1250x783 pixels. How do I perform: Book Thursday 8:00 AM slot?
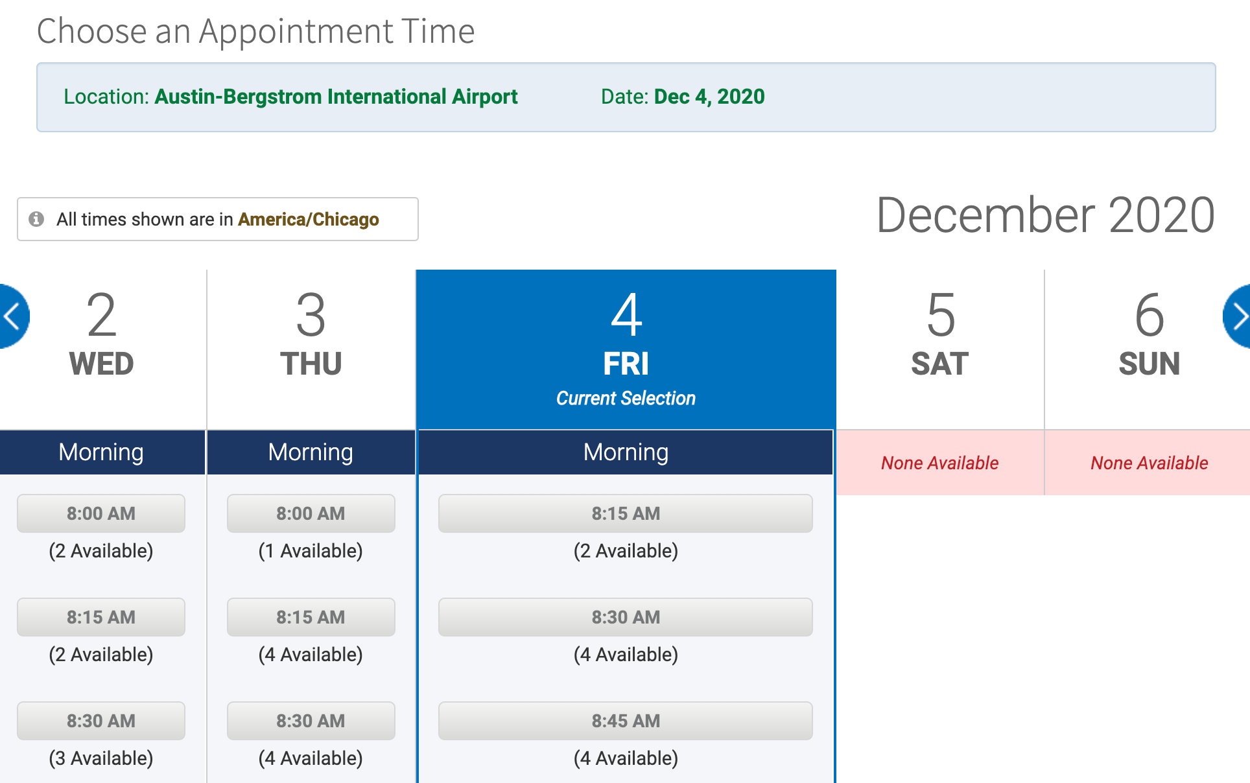[x=311, y=513]
